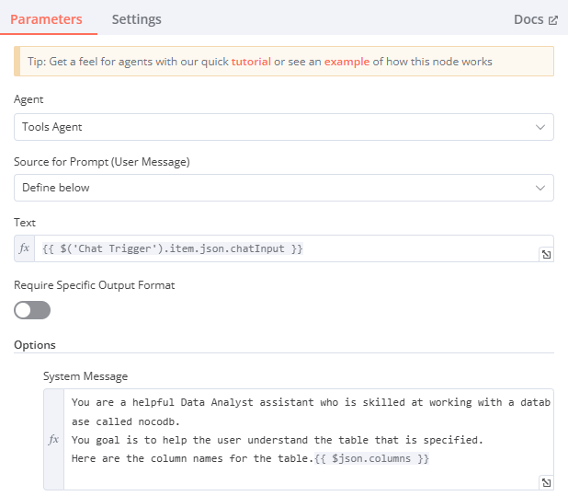
Task: Switch to the Settings tab
Action: [x=136, y=19]
